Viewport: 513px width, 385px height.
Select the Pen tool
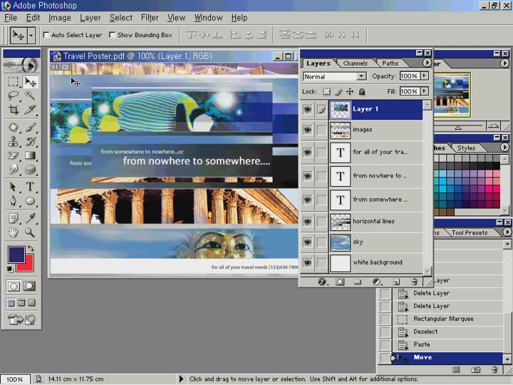(13, 200)
